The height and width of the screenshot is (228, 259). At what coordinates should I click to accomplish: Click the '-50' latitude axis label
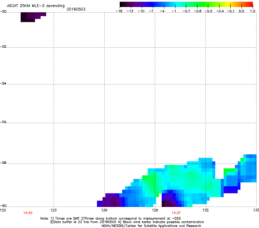point(3,12)
